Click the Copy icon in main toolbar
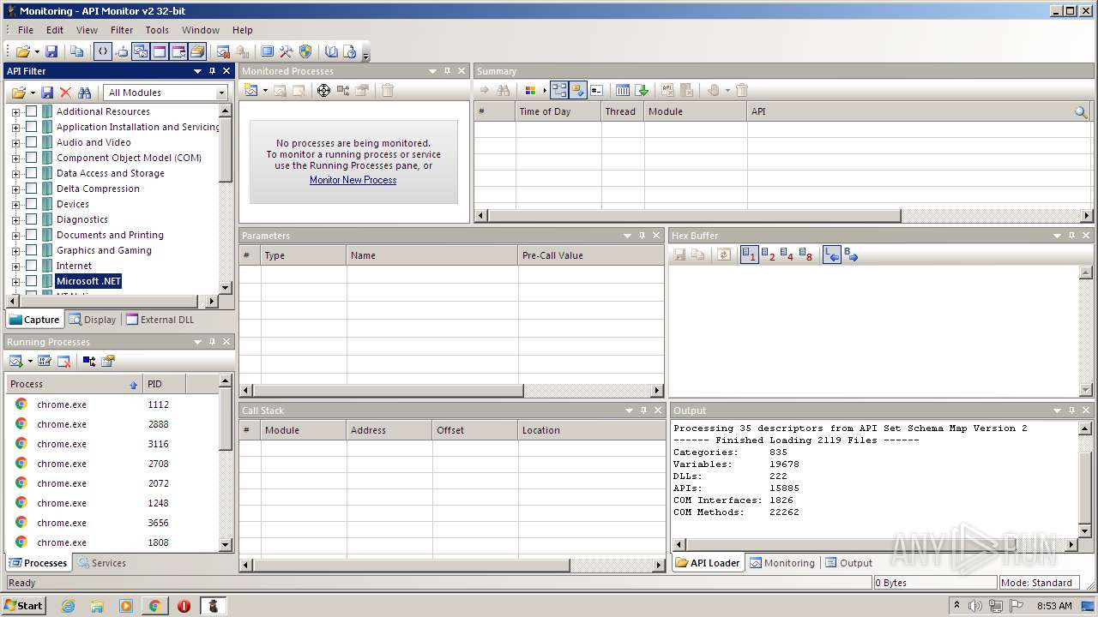1098x617 pixels. [x=77, y=51]
